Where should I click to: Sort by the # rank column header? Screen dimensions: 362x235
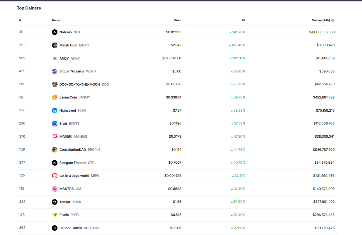(x=20, y=20)
